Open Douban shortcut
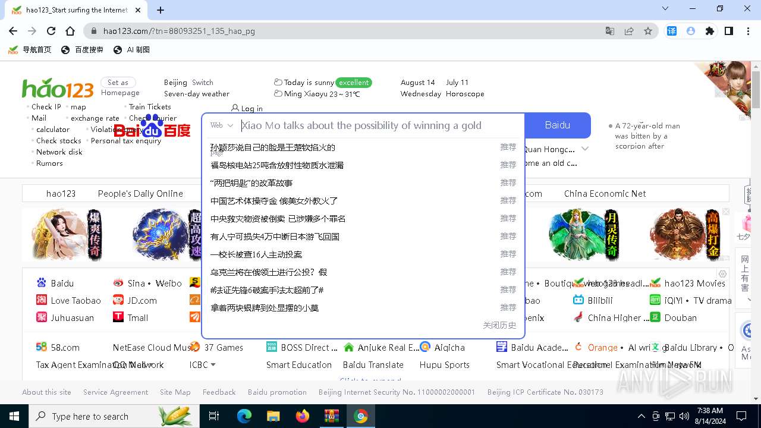This screenshot has height=428, width=761. (673, 317)
